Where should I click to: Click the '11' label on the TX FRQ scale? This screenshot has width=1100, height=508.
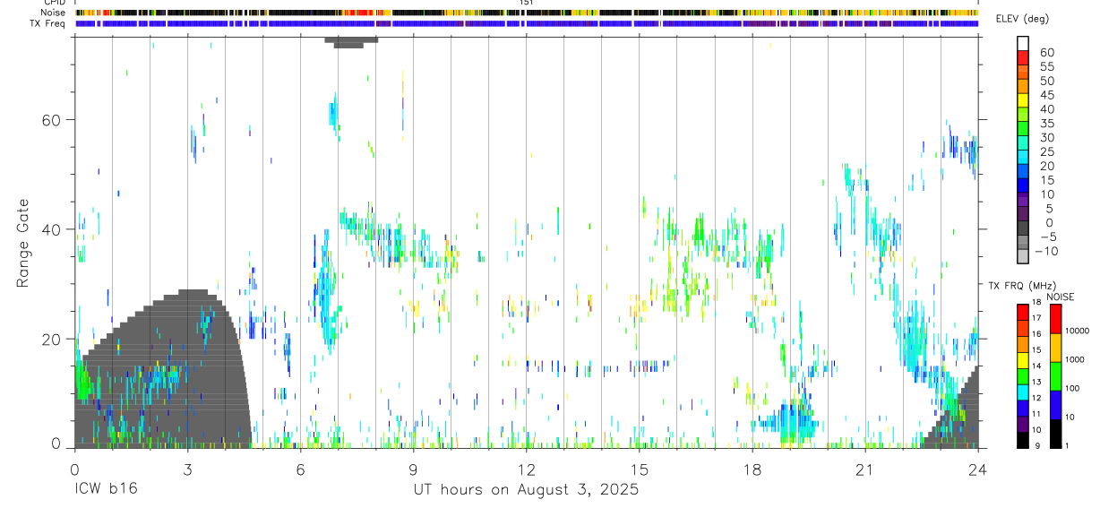pos(1037,415)
